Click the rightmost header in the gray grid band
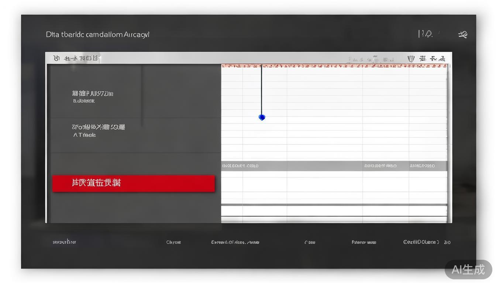This screenshot has width=496, height=283. [422, 166]
